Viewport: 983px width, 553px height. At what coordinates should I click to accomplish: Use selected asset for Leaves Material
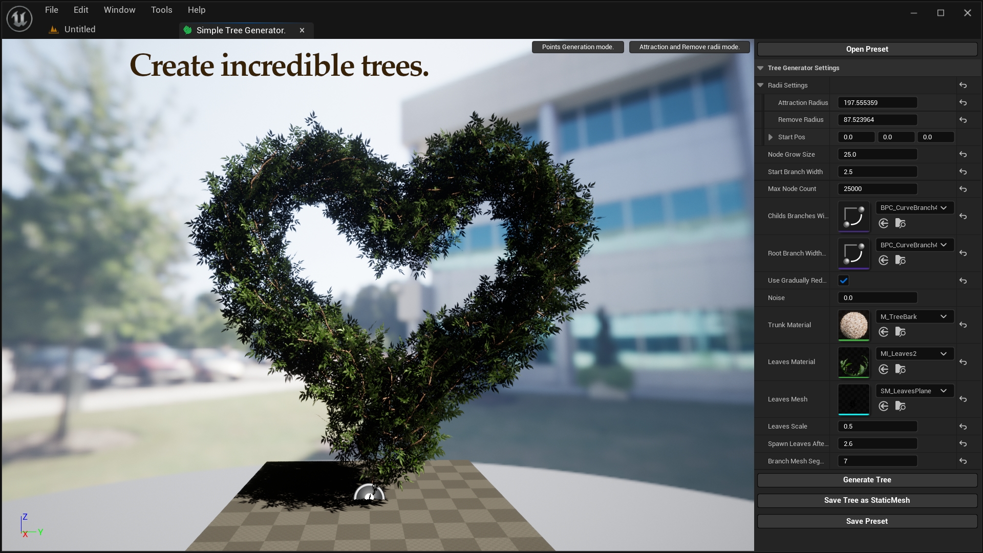click(884, 369)
